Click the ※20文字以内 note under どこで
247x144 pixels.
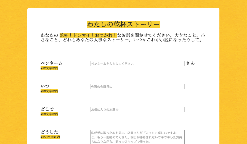point(49,114)
